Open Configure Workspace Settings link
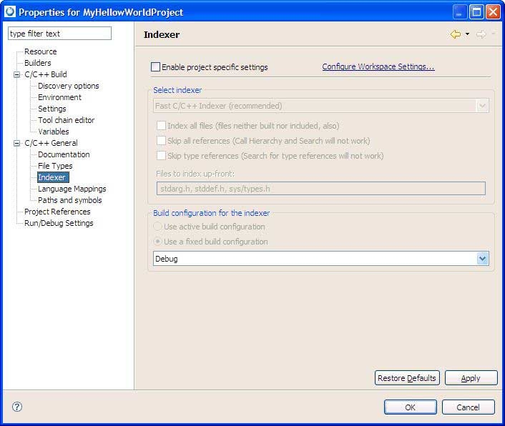 (378, 67)
